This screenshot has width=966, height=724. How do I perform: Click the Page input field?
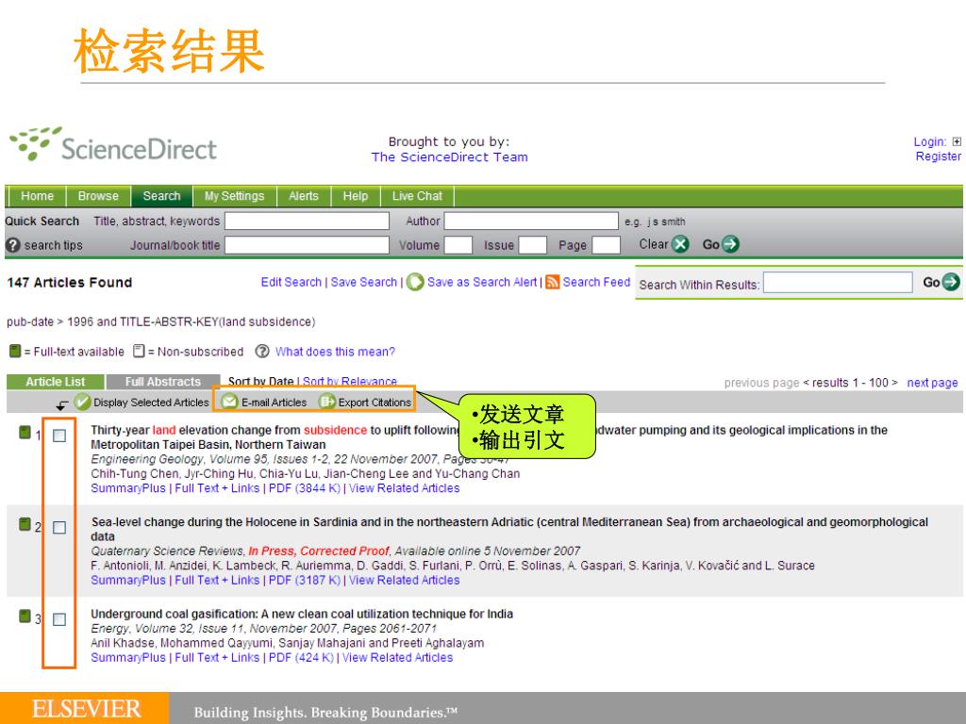point(606,245)
